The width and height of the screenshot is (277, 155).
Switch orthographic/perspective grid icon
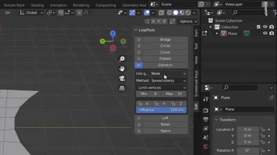tap(122, 88)
